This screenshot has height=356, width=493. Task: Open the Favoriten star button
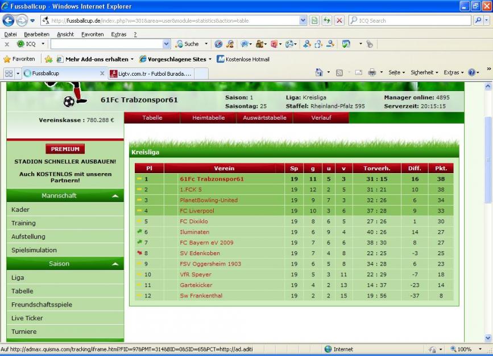tap(19, 59)
